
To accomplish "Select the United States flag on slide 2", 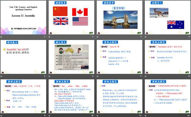I will [x=80, y=21].
